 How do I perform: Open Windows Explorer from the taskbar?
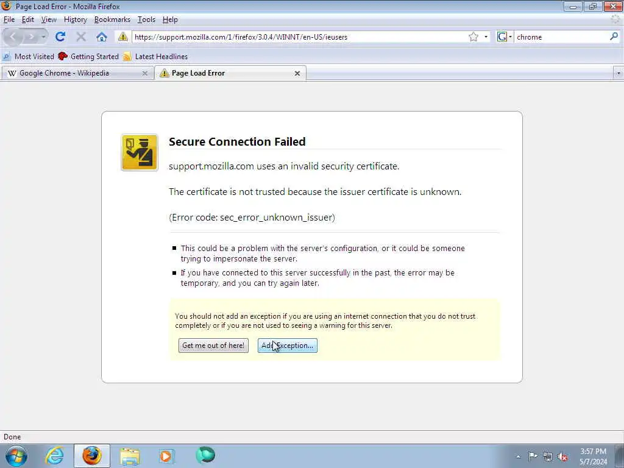pyautogui.click(x=130, y=456)
